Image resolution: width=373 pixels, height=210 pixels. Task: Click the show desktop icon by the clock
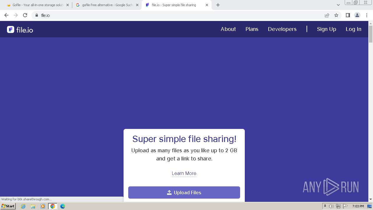click(x=370, y=206)
